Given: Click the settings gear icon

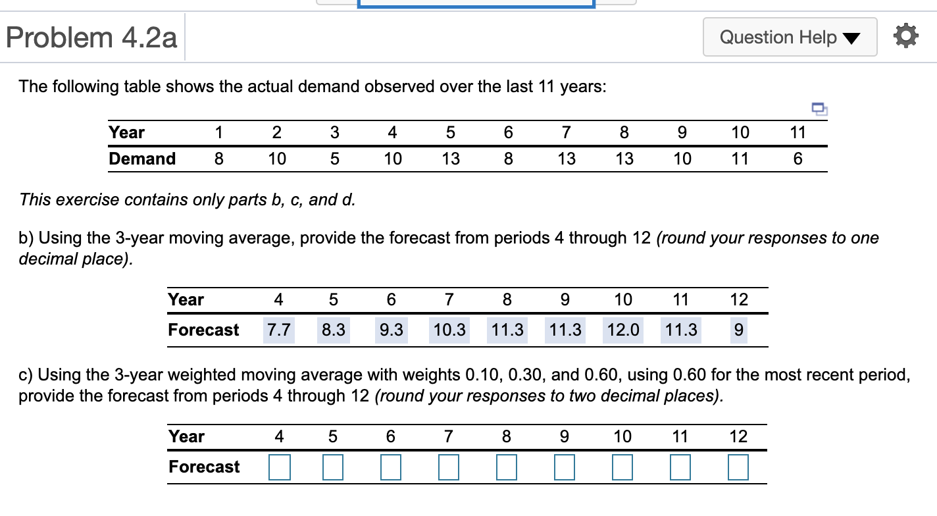Looking at the screenshot, I should click(x=906, y=36).
